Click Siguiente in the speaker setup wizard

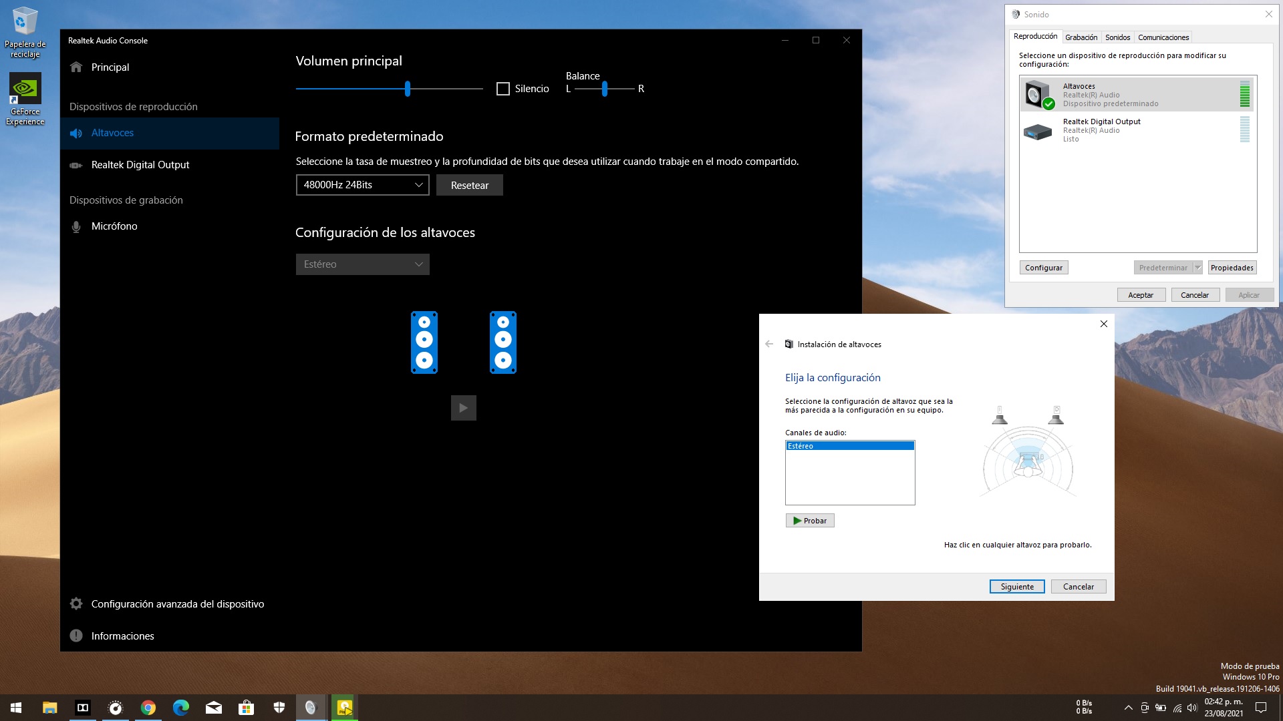[1017, 587]
